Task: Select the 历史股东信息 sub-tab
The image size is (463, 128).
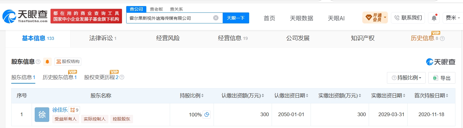Action: pyautogui.click(x=60, y=77)
